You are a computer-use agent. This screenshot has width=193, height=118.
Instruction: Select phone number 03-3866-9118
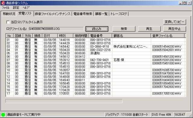coord(100,47)
